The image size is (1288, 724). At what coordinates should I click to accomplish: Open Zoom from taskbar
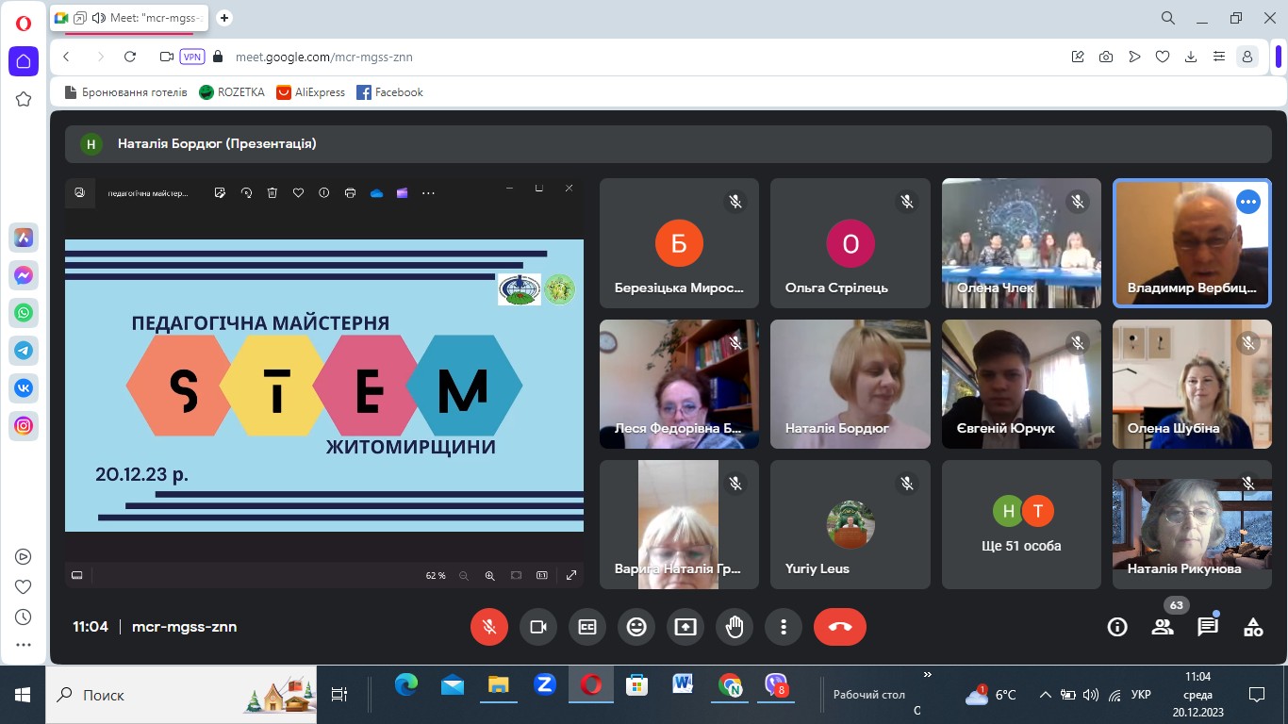point(545,685)
